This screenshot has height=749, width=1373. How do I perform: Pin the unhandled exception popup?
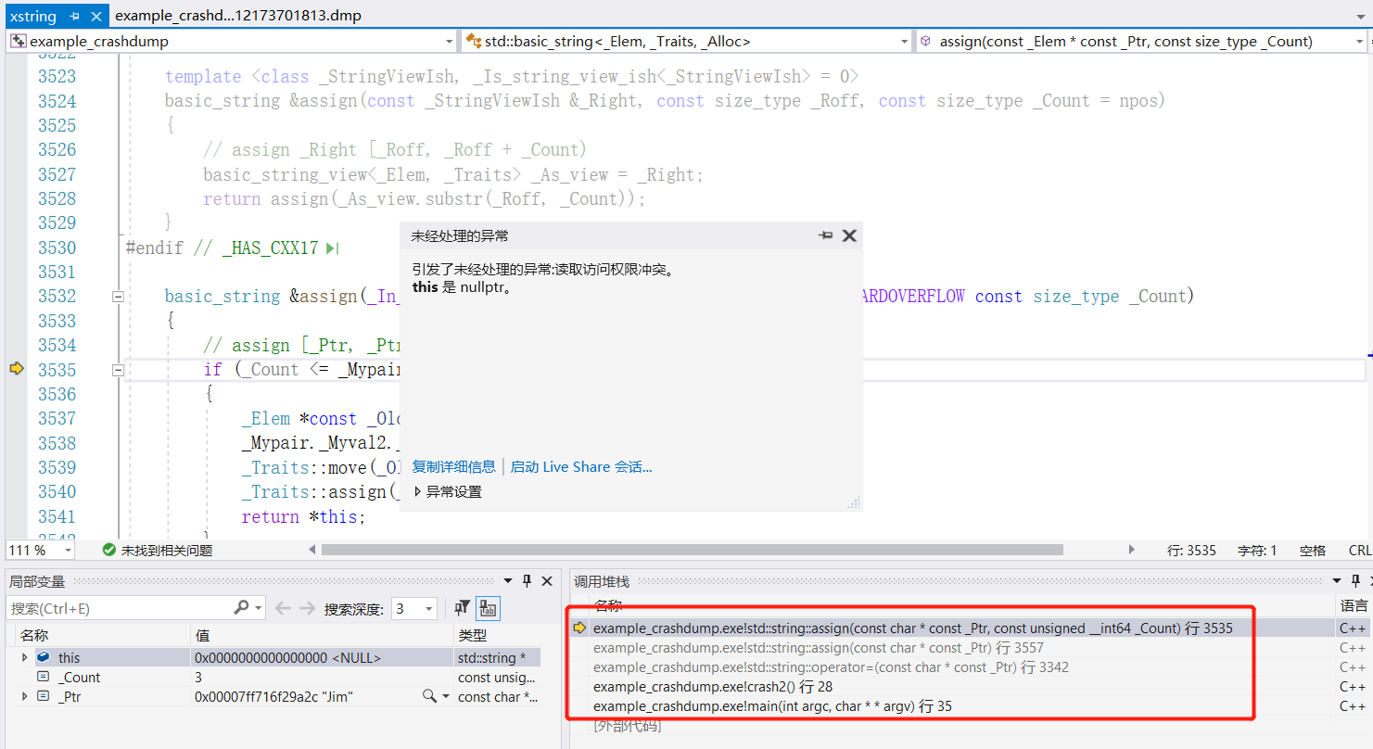(x=825, y=235)
